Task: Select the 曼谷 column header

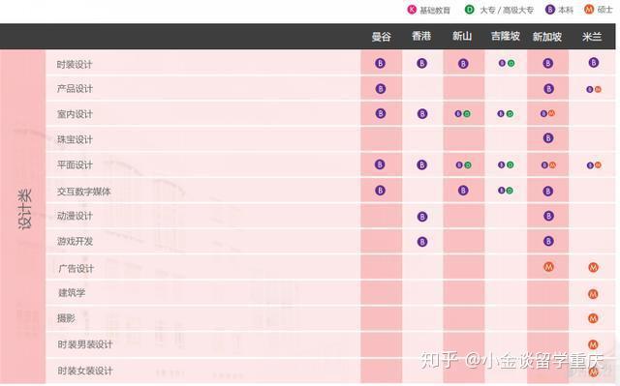Action: (381, 37)
